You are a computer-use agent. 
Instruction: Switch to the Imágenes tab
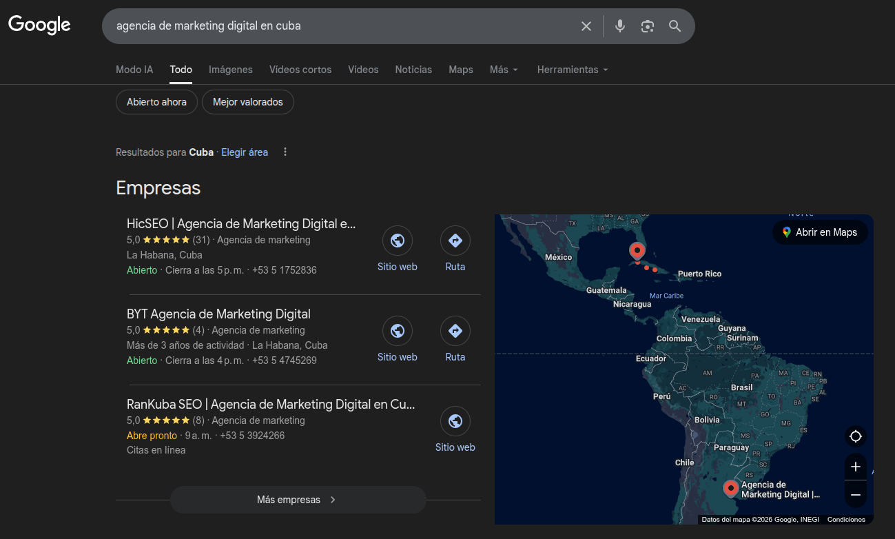click(231, 70)
